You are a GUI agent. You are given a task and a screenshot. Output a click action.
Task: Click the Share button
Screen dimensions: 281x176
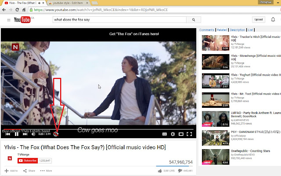point(29,171)
